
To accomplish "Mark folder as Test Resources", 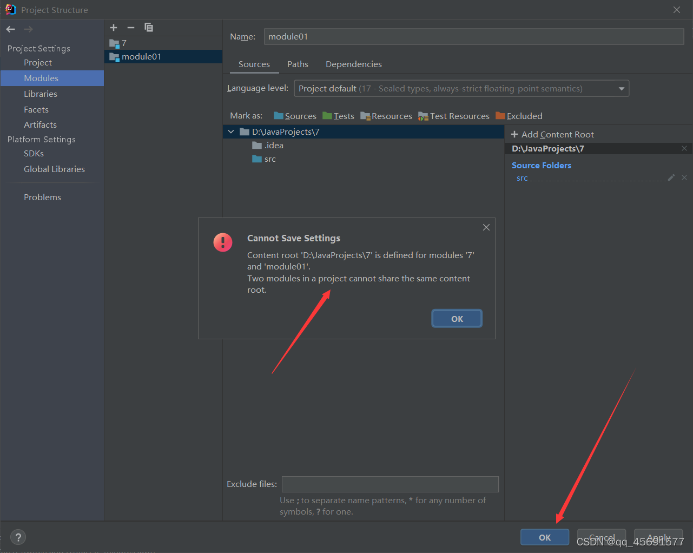I will [453, 116].
